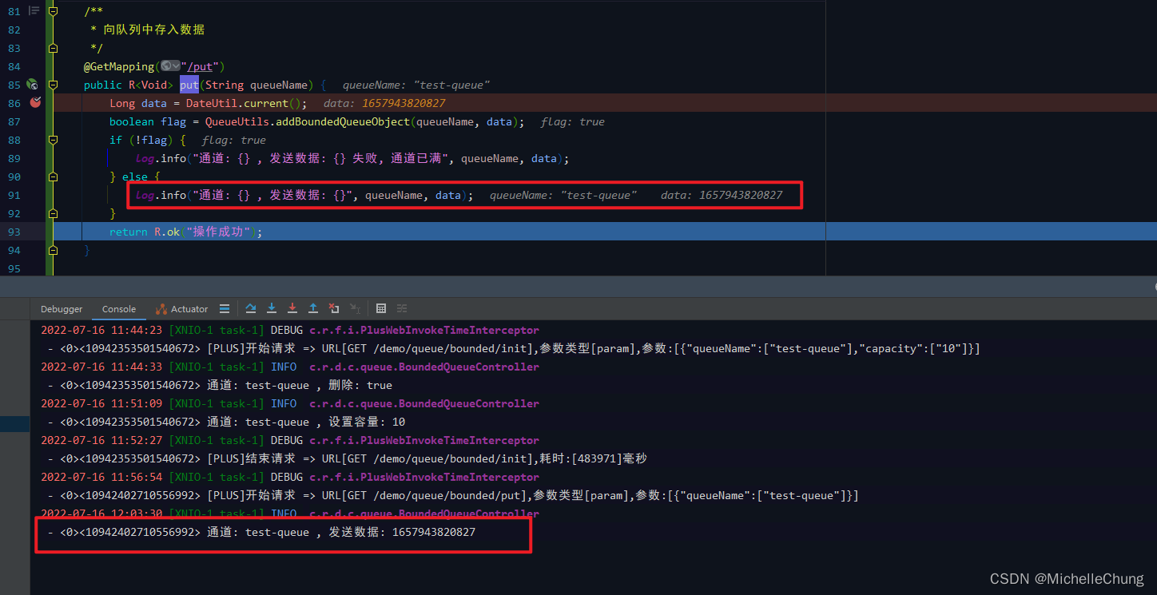This screenshot has width=1157, height=595.
Task: Click the Step Over debug icon
Action: click(x=251, y=308)
